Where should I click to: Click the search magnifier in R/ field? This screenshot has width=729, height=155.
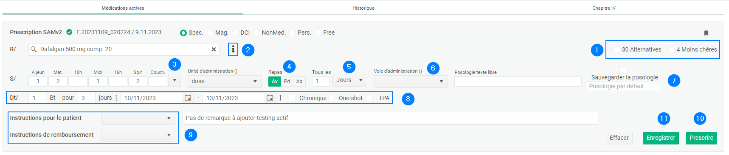tap(34, 49)
